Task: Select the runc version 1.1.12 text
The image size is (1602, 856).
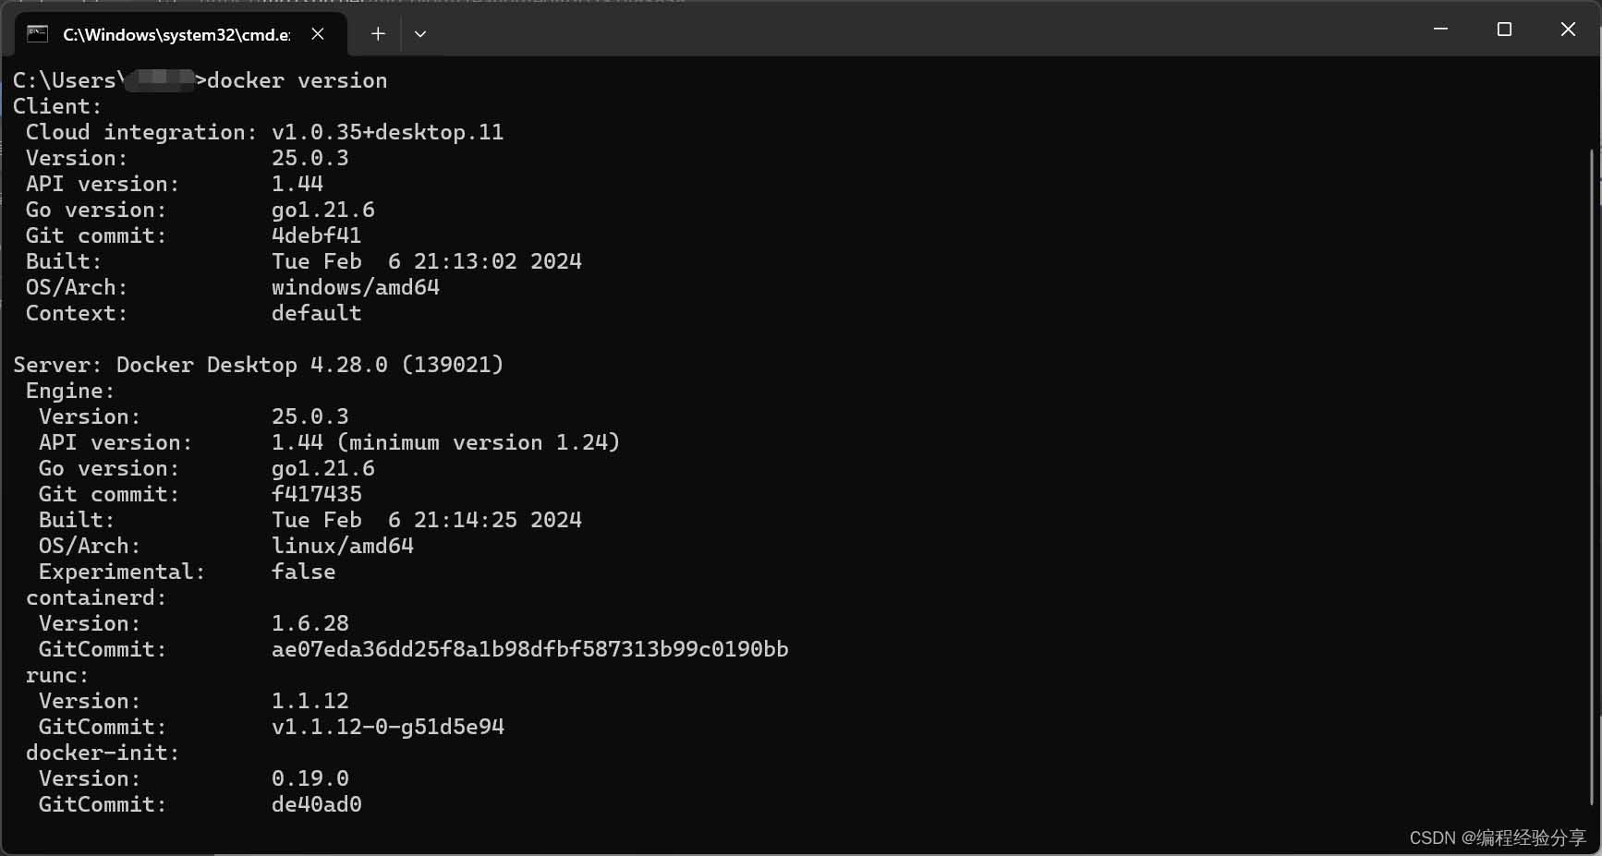Action: pyautogui.click(x=309, y=700)
